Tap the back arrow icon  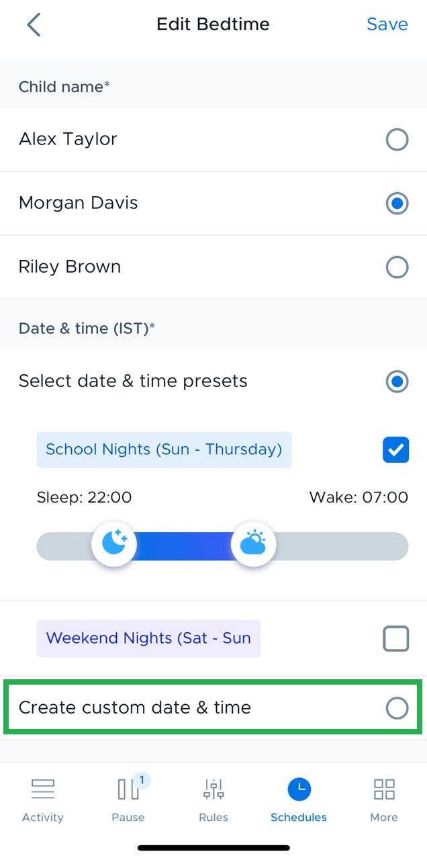(34, 25)
